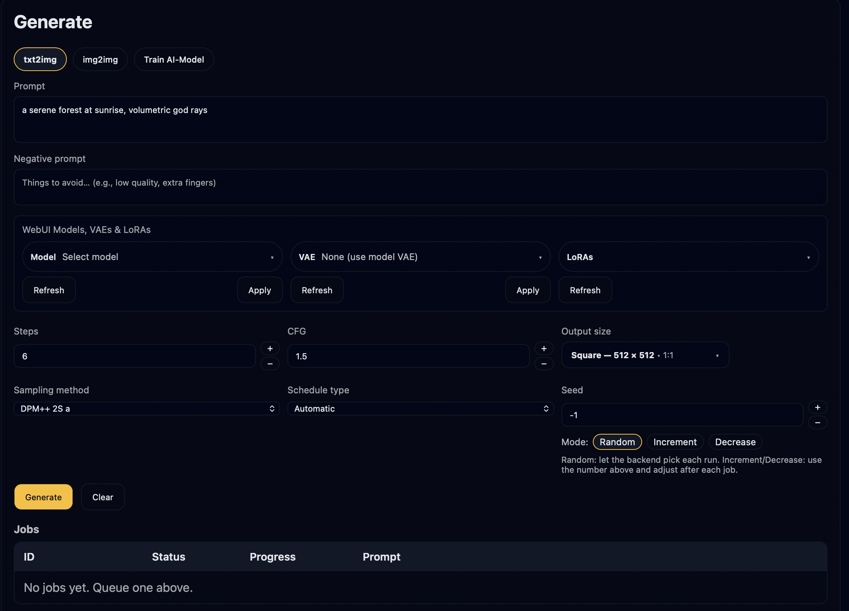Viewport: 849px width, 611px height.
Task: Open the LoRAs dropdown
Action: tap(688, 257)
